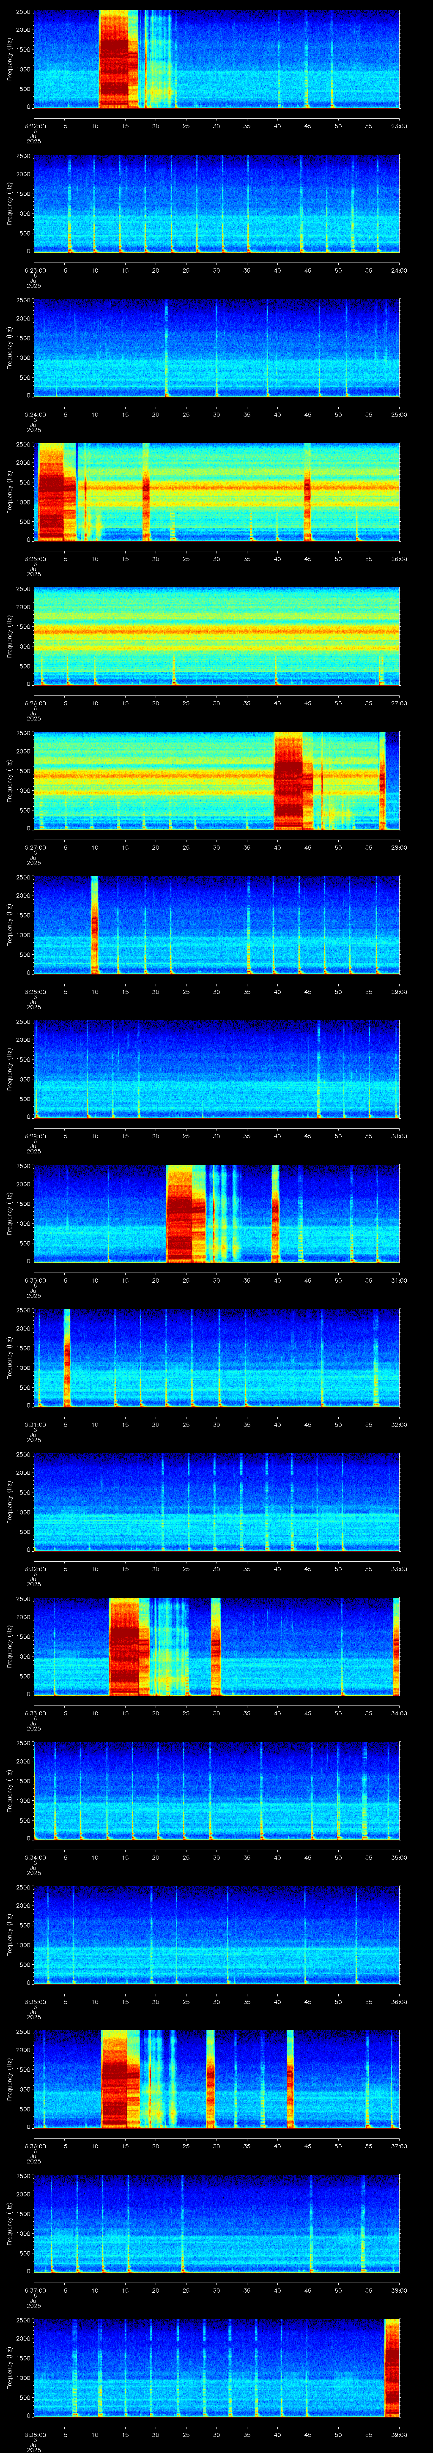
Task: Click the '24:00' end-of-axis label
Action: [399, 271]
